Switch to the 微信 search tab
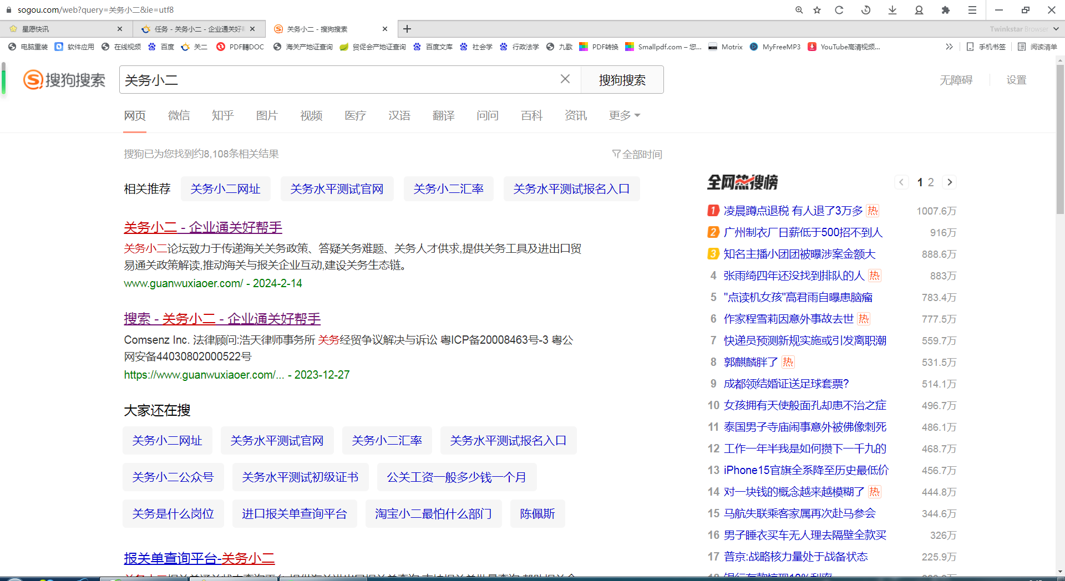The image size is (1065, 581). (179, 115)
